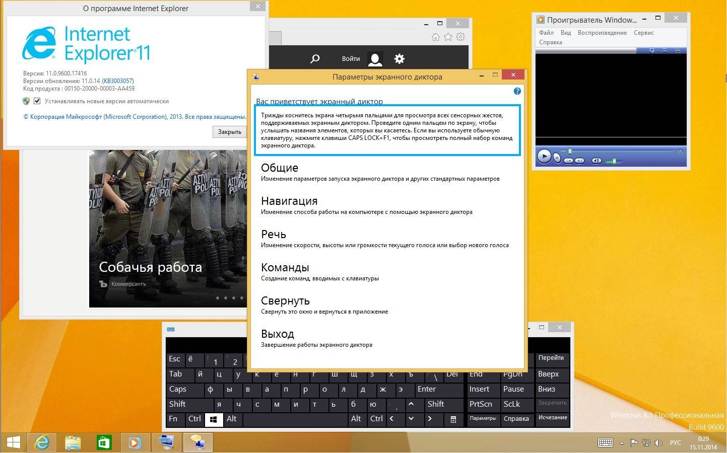Click the Internet Explorer Favorites star

[x=448, y=37]
